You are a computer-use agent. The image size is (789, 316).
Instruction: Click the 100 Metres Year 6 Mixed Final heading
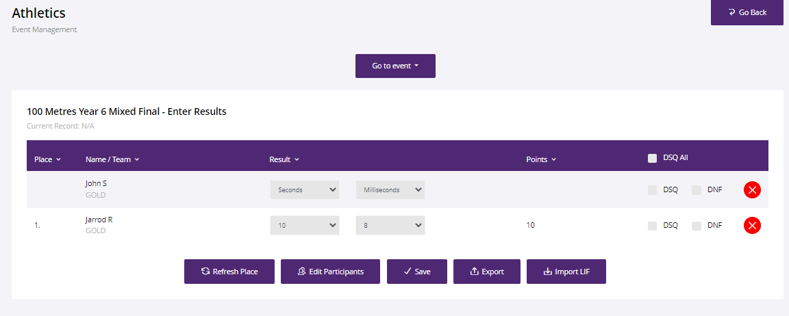click(126, 111)
